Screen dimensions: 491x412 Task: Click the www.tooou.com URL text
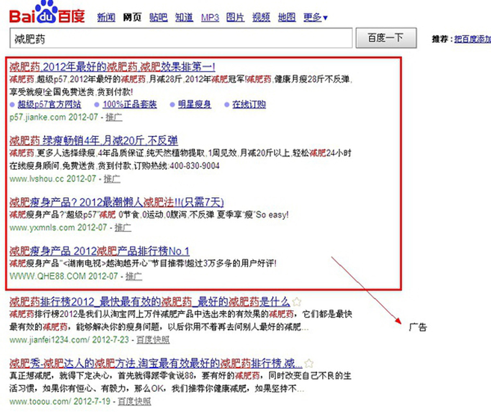tap(41, 402)
